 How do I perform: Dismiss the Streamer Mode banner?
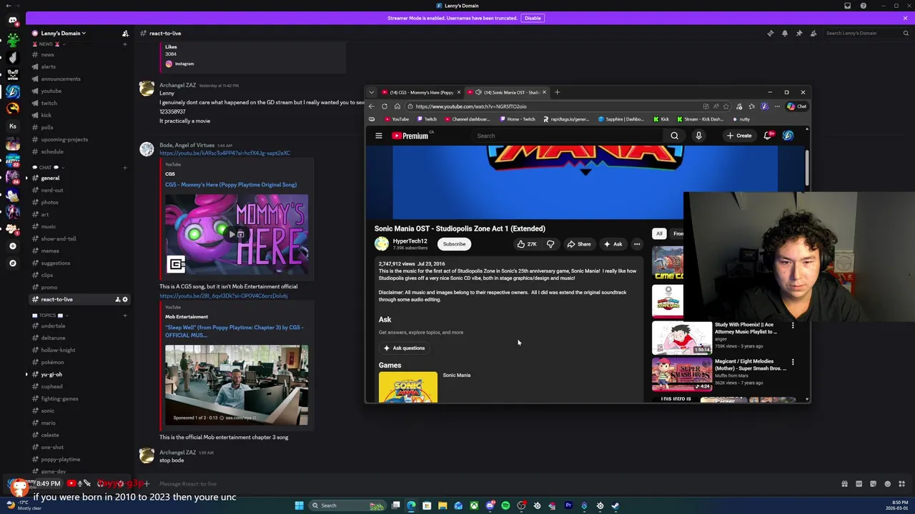[x=905, y=18]
